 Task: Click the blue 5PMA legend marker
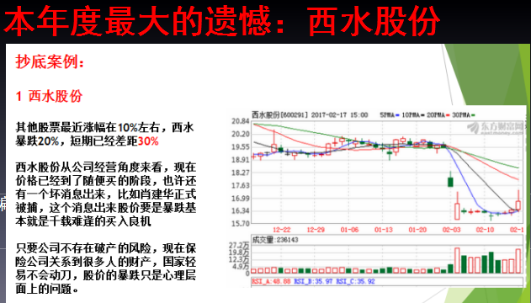pyautogui.click(x=397, y=115)
